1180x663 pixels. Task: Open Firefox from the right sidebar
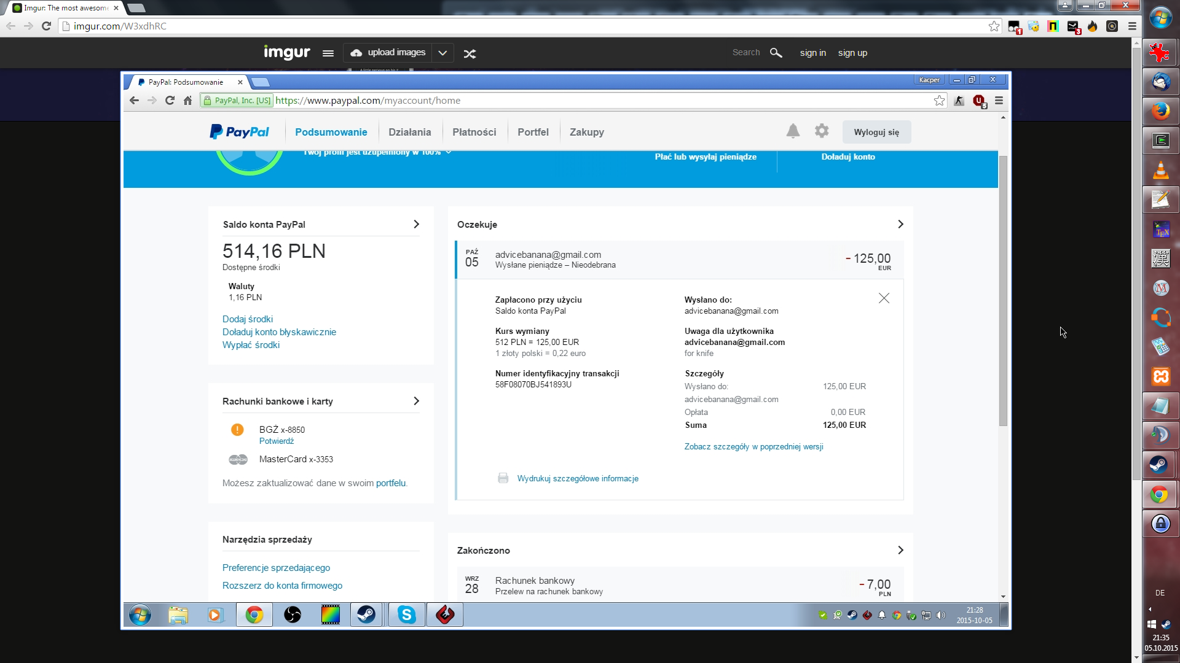click(x=1160, y=111)
